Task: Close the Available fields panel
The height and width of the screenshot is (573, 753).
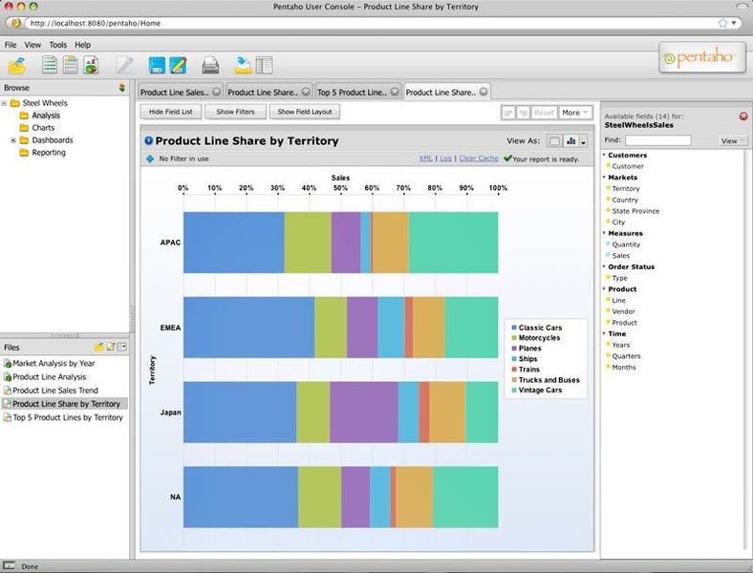Action: coord(742,117)
